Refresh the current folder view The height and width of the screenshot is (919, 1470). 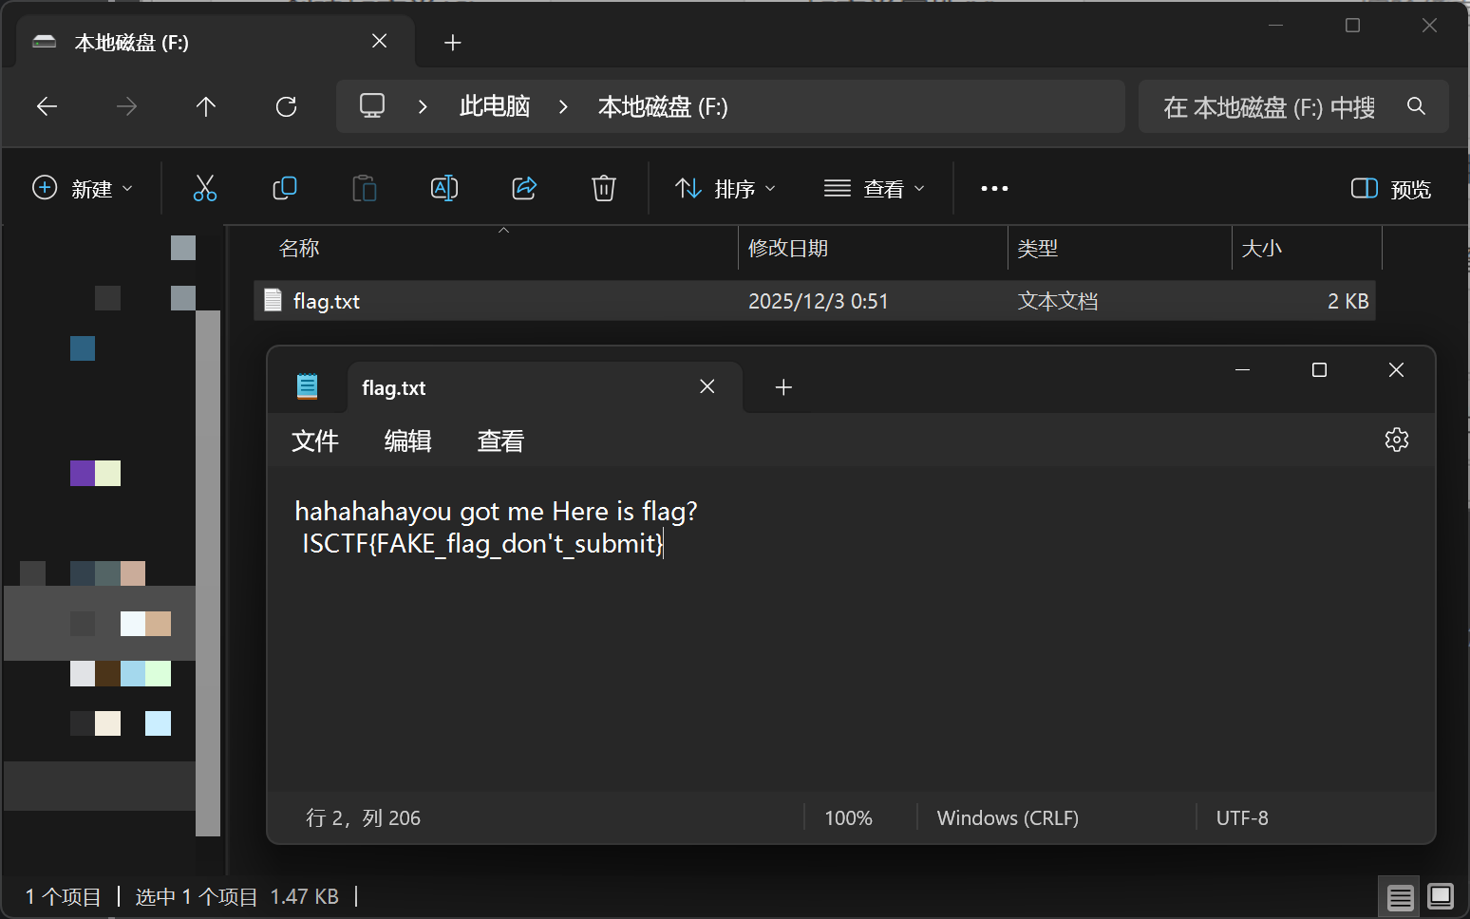[286, 107]
